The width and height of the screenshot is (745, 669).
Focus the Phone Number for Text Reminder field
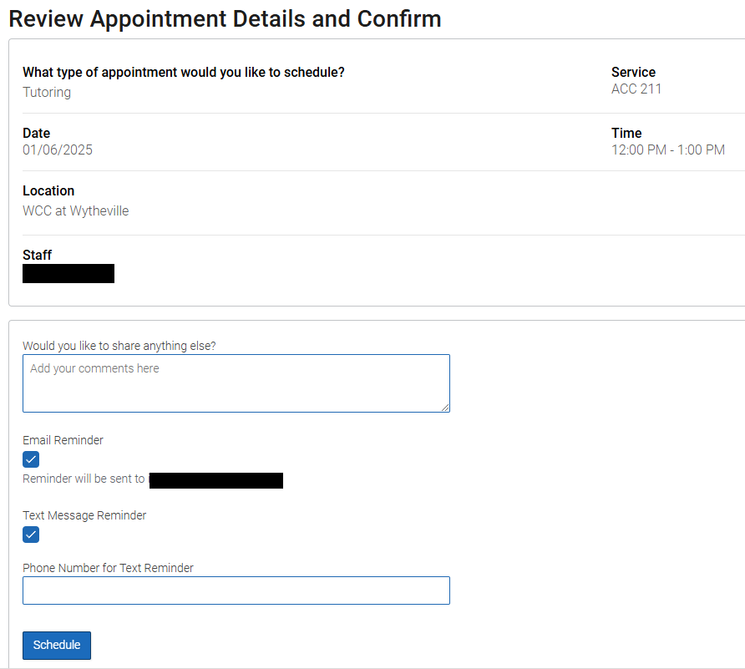pos(236,590)
